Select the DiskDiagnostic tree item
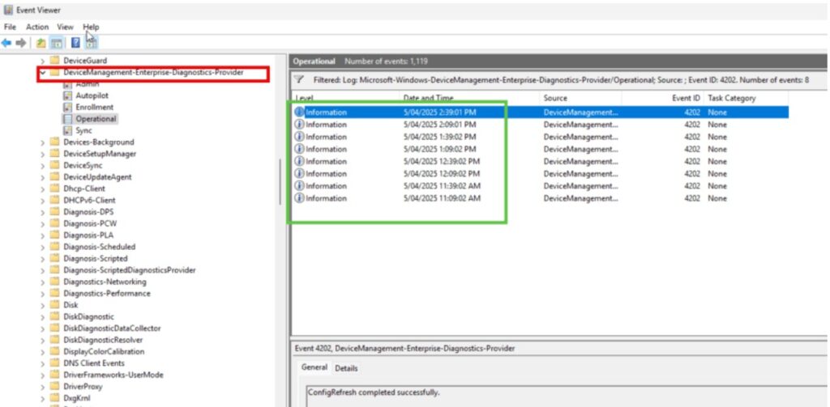Image resolution: width=830 pixels, height=407 pixels. (x=88, y=316)
